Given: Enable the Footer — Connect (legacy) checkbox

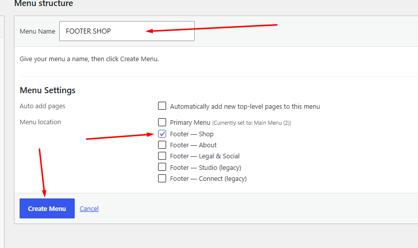Looking at the screenshot, I should tap(162, 178).
